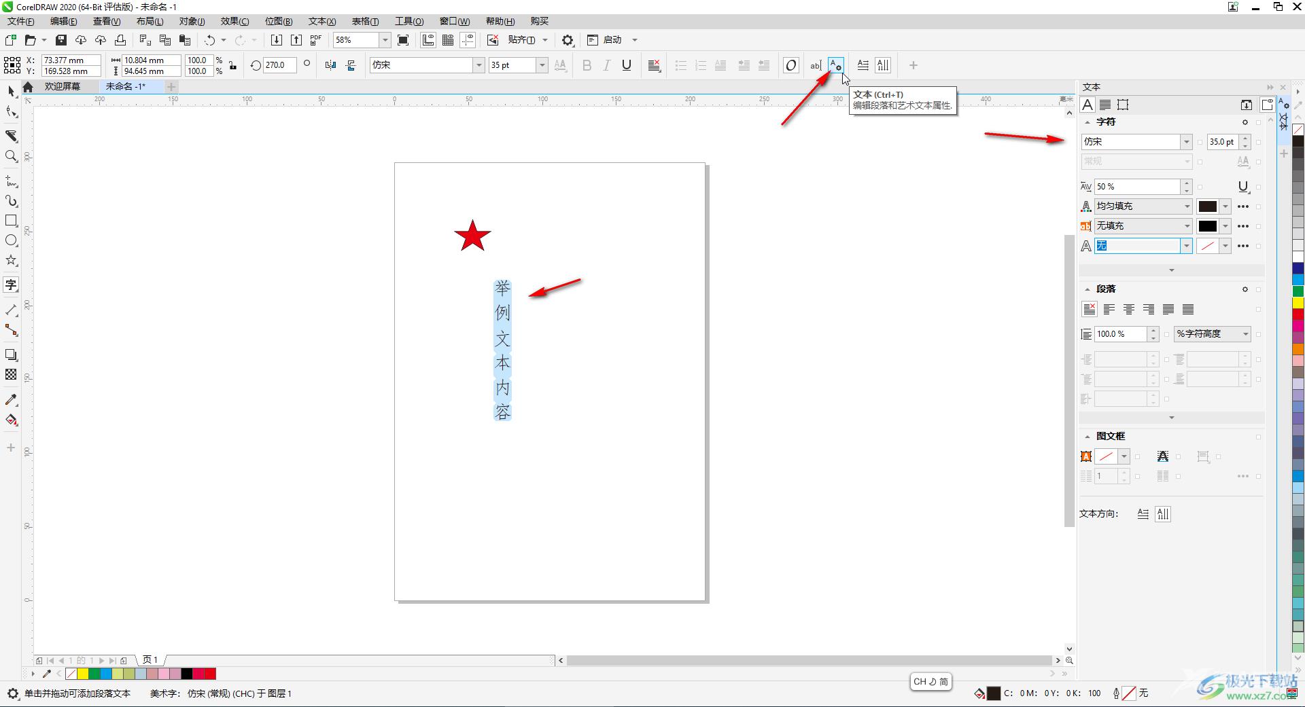Screen dimensions: 1305x707
Task: Click the Import icon
Action: click(277, 40)
